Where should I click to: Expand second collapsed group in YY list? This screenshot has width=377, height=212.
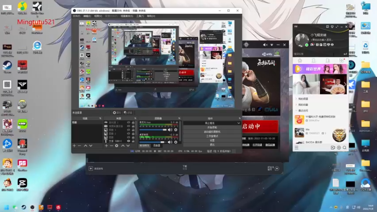(x=296, y=105)
